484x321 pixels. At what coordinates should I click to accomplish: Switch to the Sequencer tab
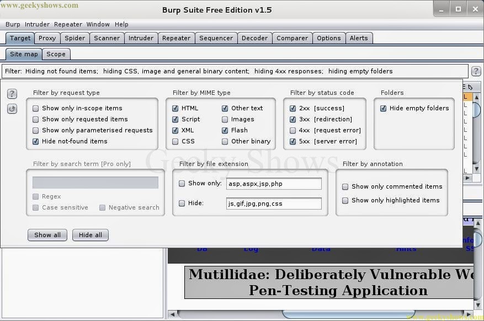pyautogui.click(x=216, y=38)
